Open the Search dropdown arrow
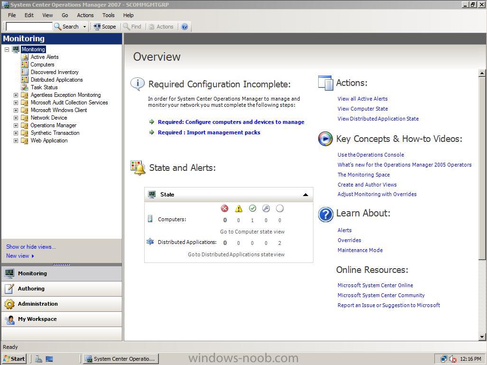This screenshot has width=487, height=365. pyautogui.click(x=84, y=27)
